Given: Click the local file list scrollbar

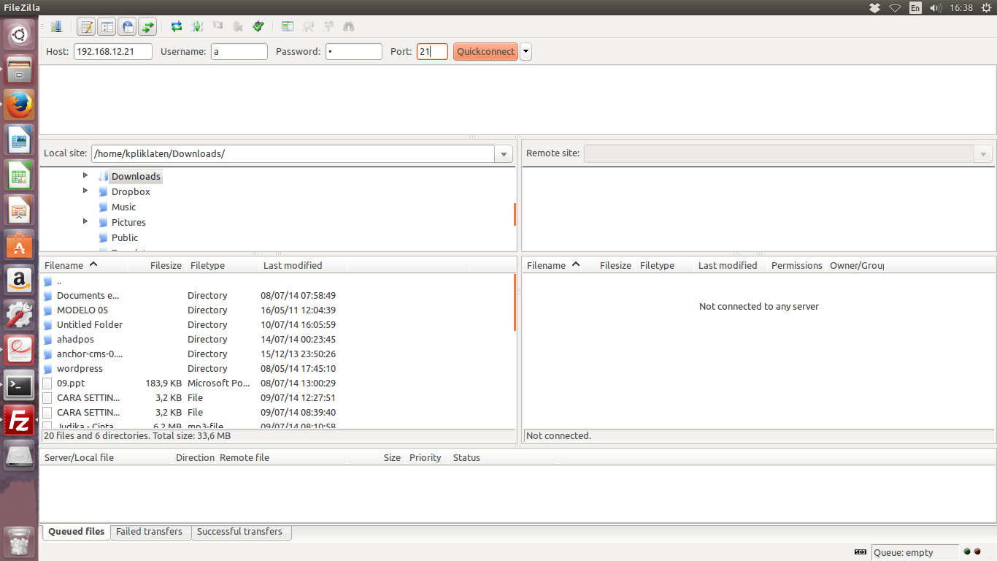Looking at the screenshot, I should 515,302.
